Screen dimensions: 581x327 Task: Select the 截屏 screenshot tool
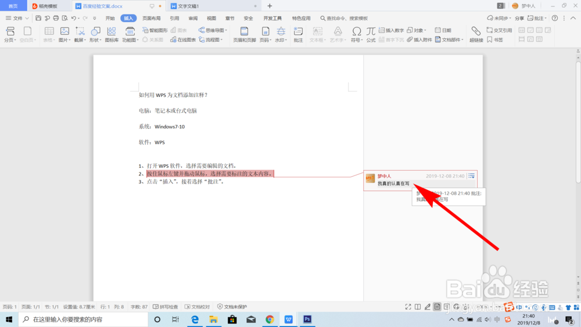point(80,34)
